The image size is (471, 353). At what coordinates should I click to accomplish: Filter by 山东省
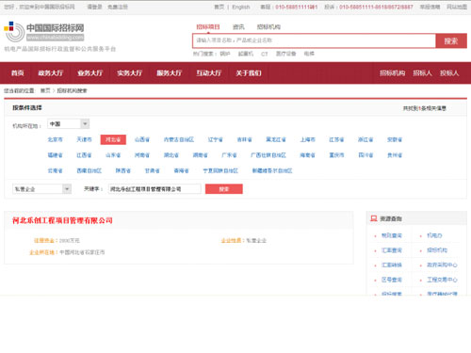(x=113, y=155)
